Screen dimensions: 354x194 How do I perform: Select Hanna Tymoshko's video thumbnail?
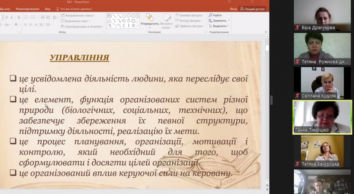pos(322,116)
